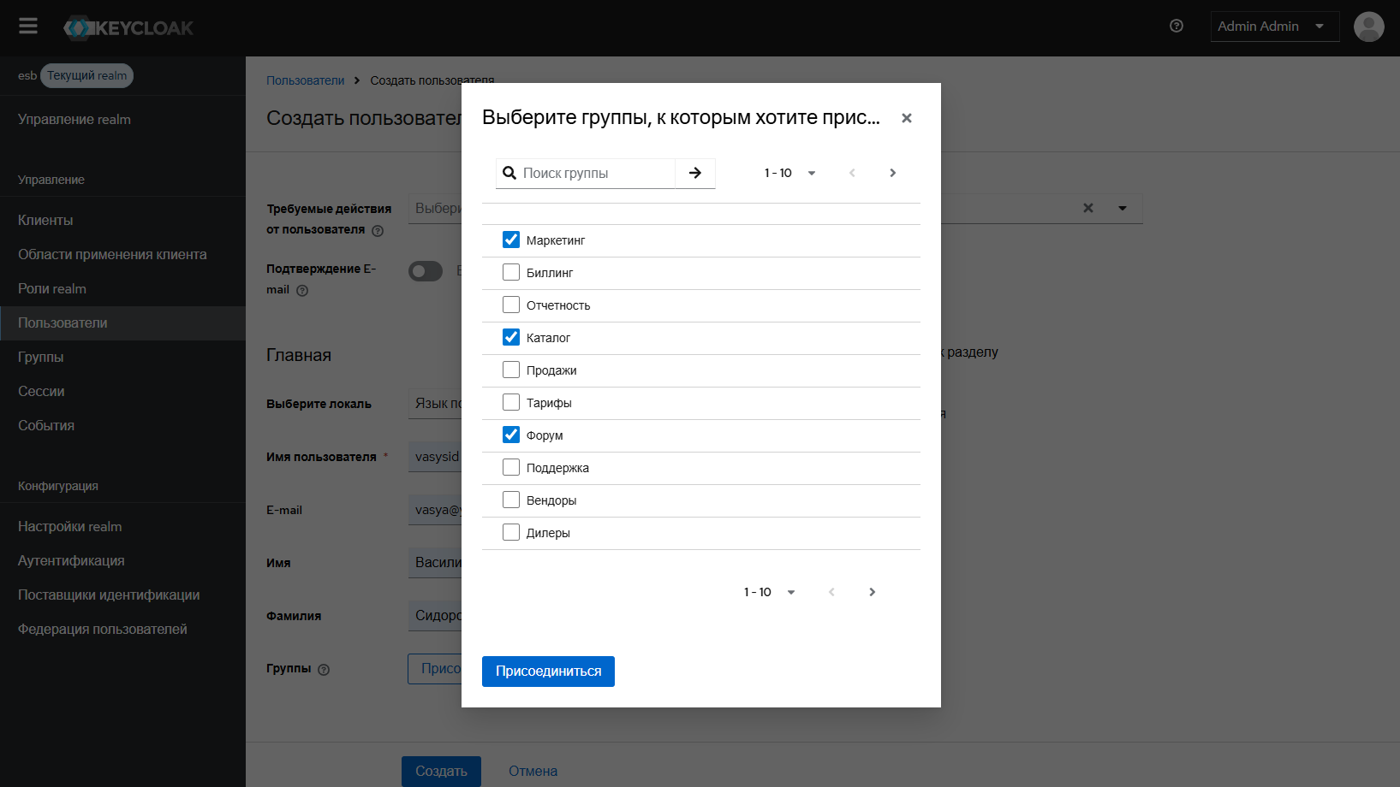Toggle the email verification switch
1400x787 pixels.
pyautogui.click(x=426, y=271)
